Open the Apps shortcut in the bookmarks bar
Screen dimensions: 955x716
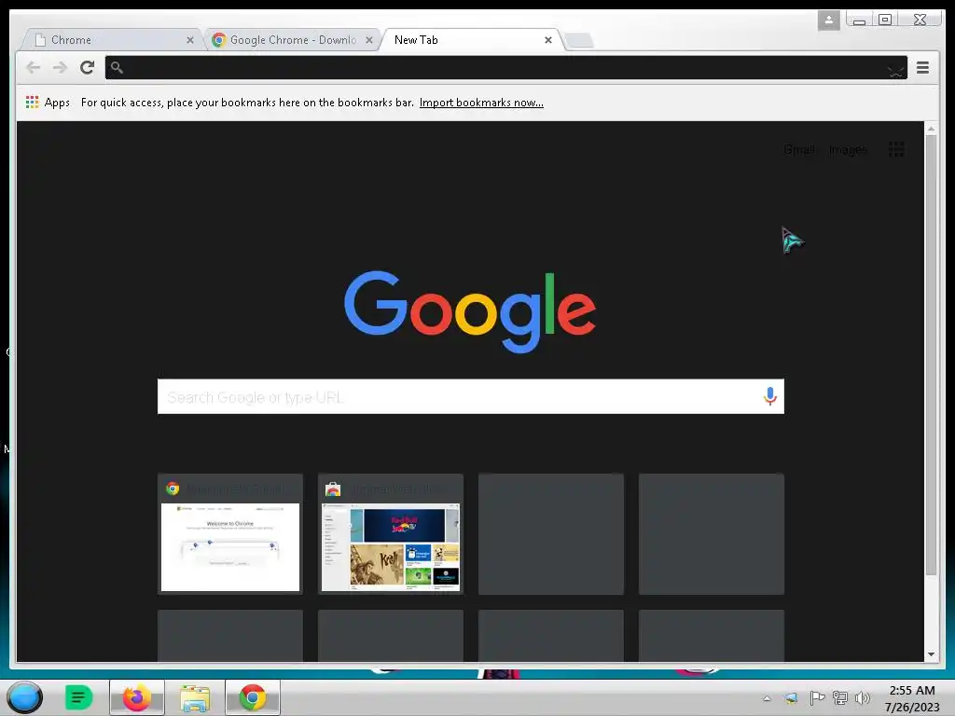point(48,103)
